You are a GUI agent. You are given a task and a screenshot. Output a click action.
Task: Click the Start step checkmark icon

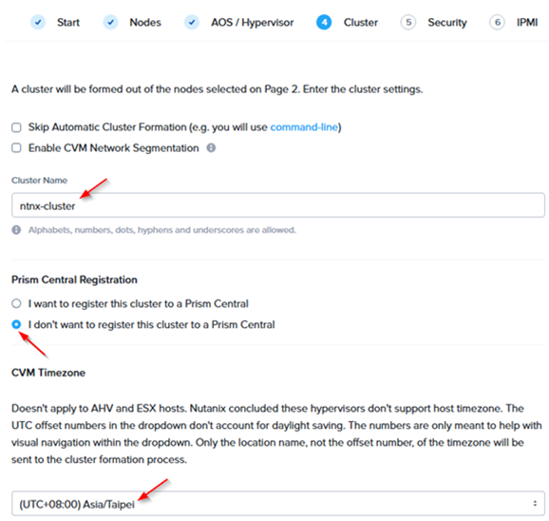[38, 23]
